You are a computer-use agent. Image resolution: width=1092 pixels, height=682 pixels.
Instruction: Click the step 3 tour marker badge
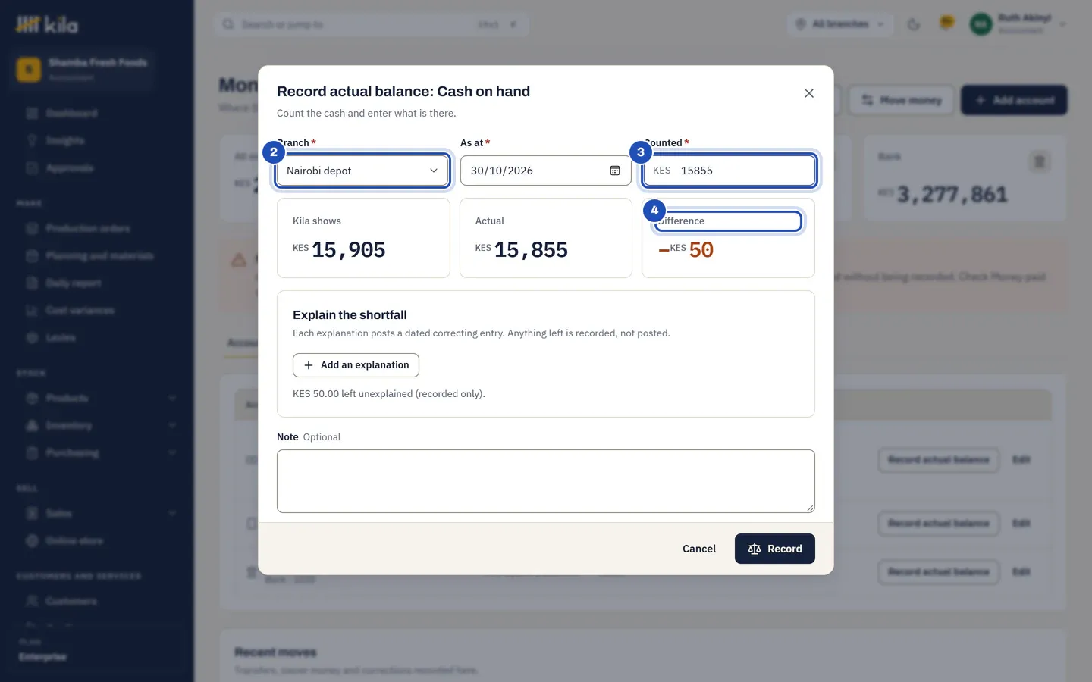[x=641, y=152]
